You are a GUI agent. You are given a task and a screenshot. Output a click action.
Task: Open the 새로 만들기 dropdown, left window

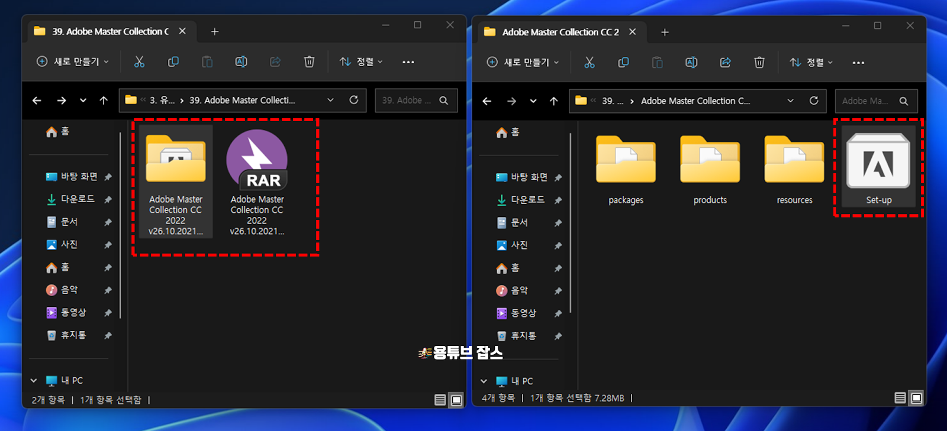pos(73,61)
